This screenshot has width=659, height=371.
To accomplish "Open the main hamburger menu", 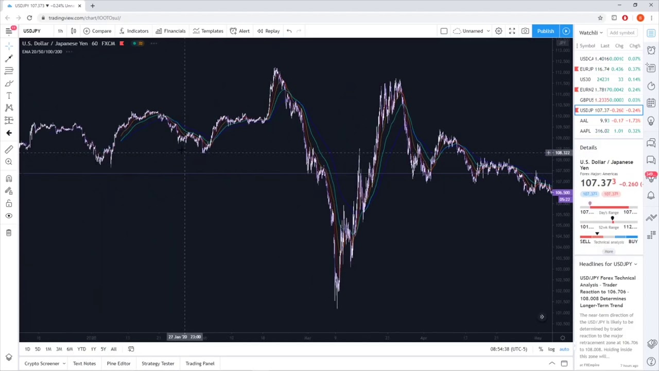I will tap(9, 31).
